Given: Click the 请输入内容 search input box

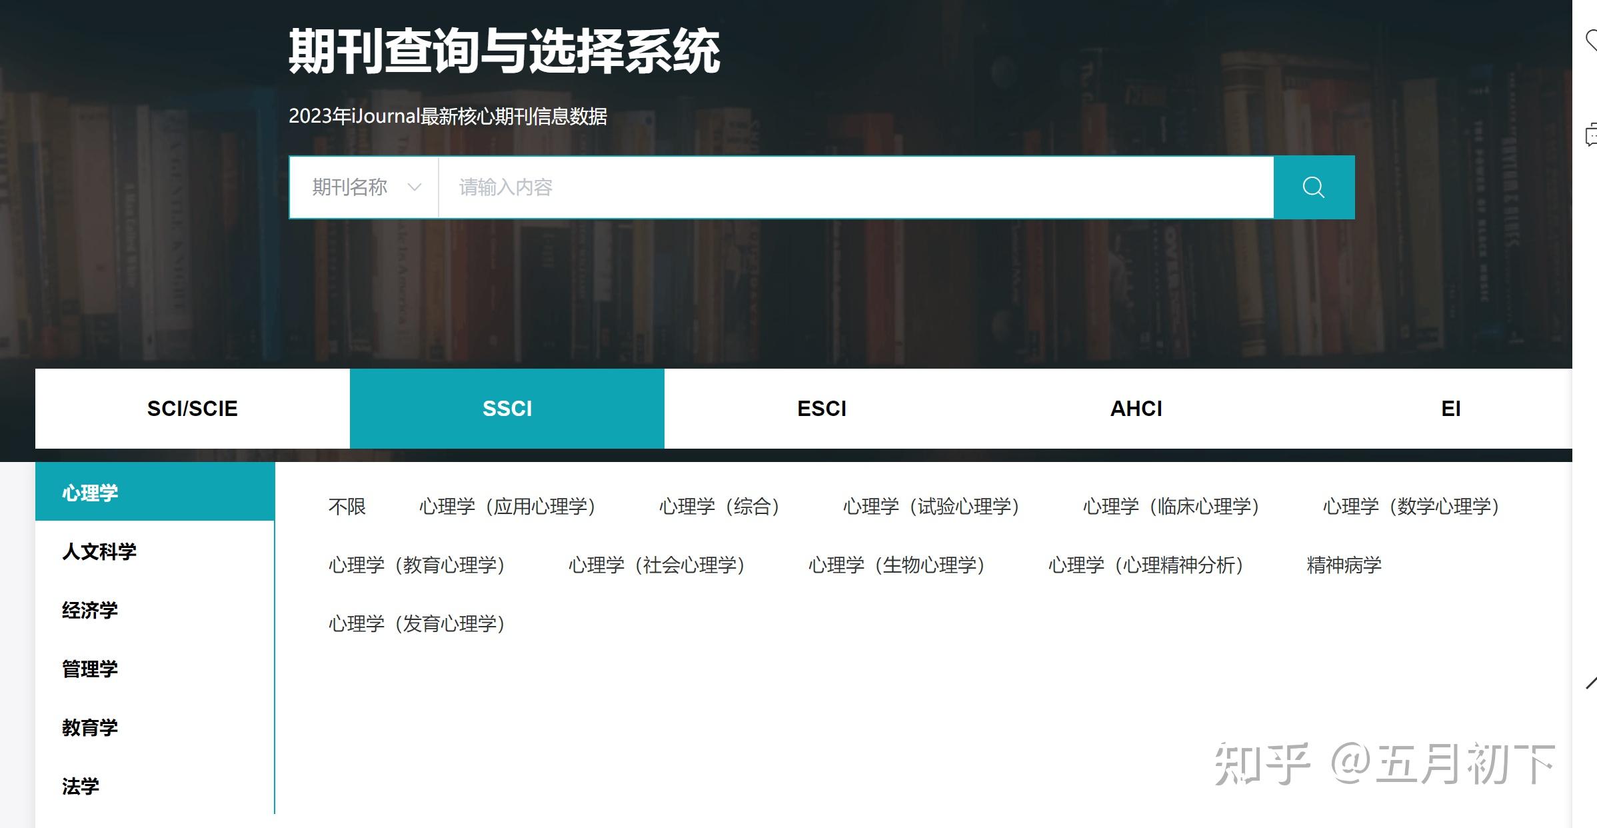Looking at the screenshot, I should 733,187.
